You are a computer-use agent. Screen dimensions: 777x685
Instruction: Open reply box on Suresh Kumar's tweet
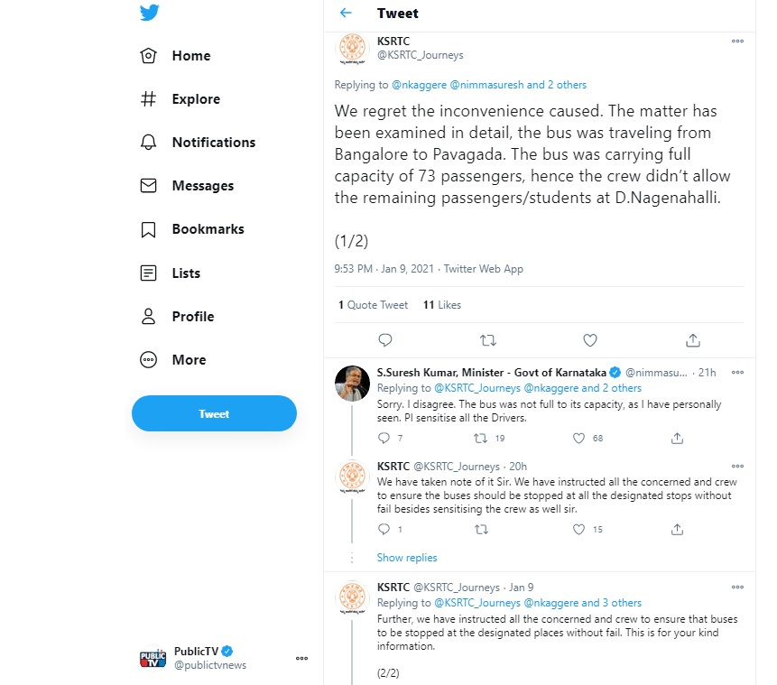coord(384,438)
